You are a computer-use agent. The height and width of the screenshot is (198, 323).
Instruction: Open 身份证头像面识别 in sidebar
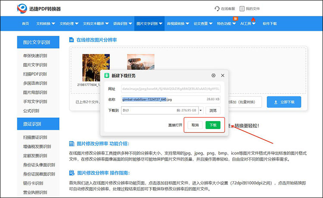point(39,165)
